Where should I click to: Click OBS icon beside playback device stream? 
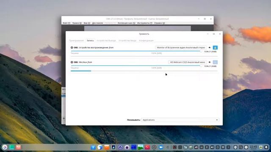(x=72, y=48)
